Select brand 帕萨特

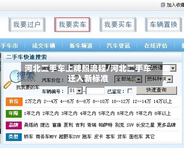point(105,125)
